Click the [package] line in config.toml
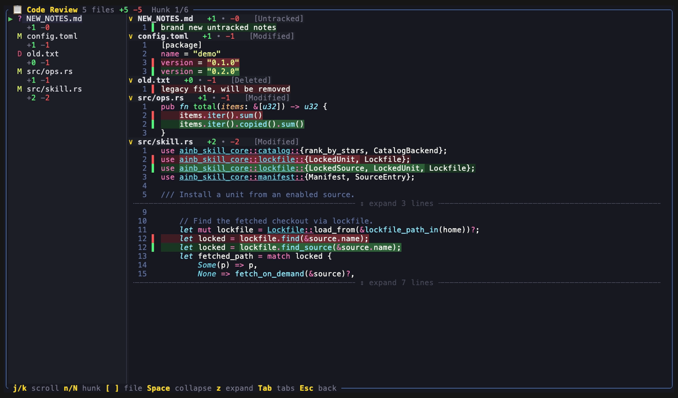The image size is (678, 398). click(182, 45)
